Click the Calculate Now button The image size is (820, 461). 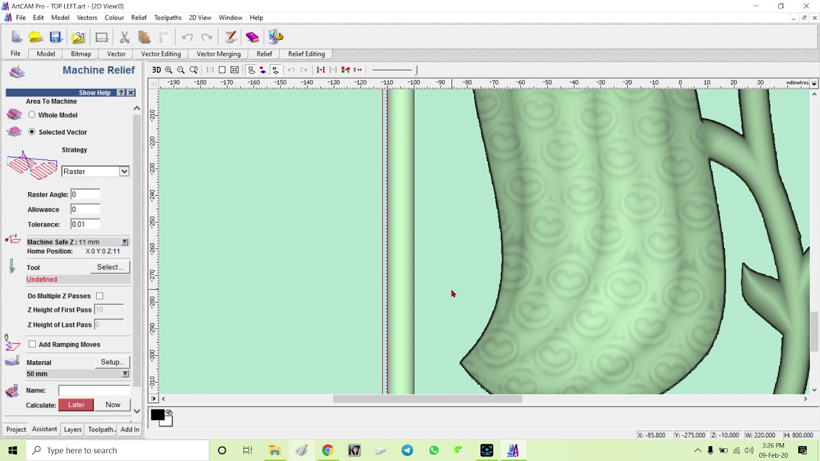(113, 405)
